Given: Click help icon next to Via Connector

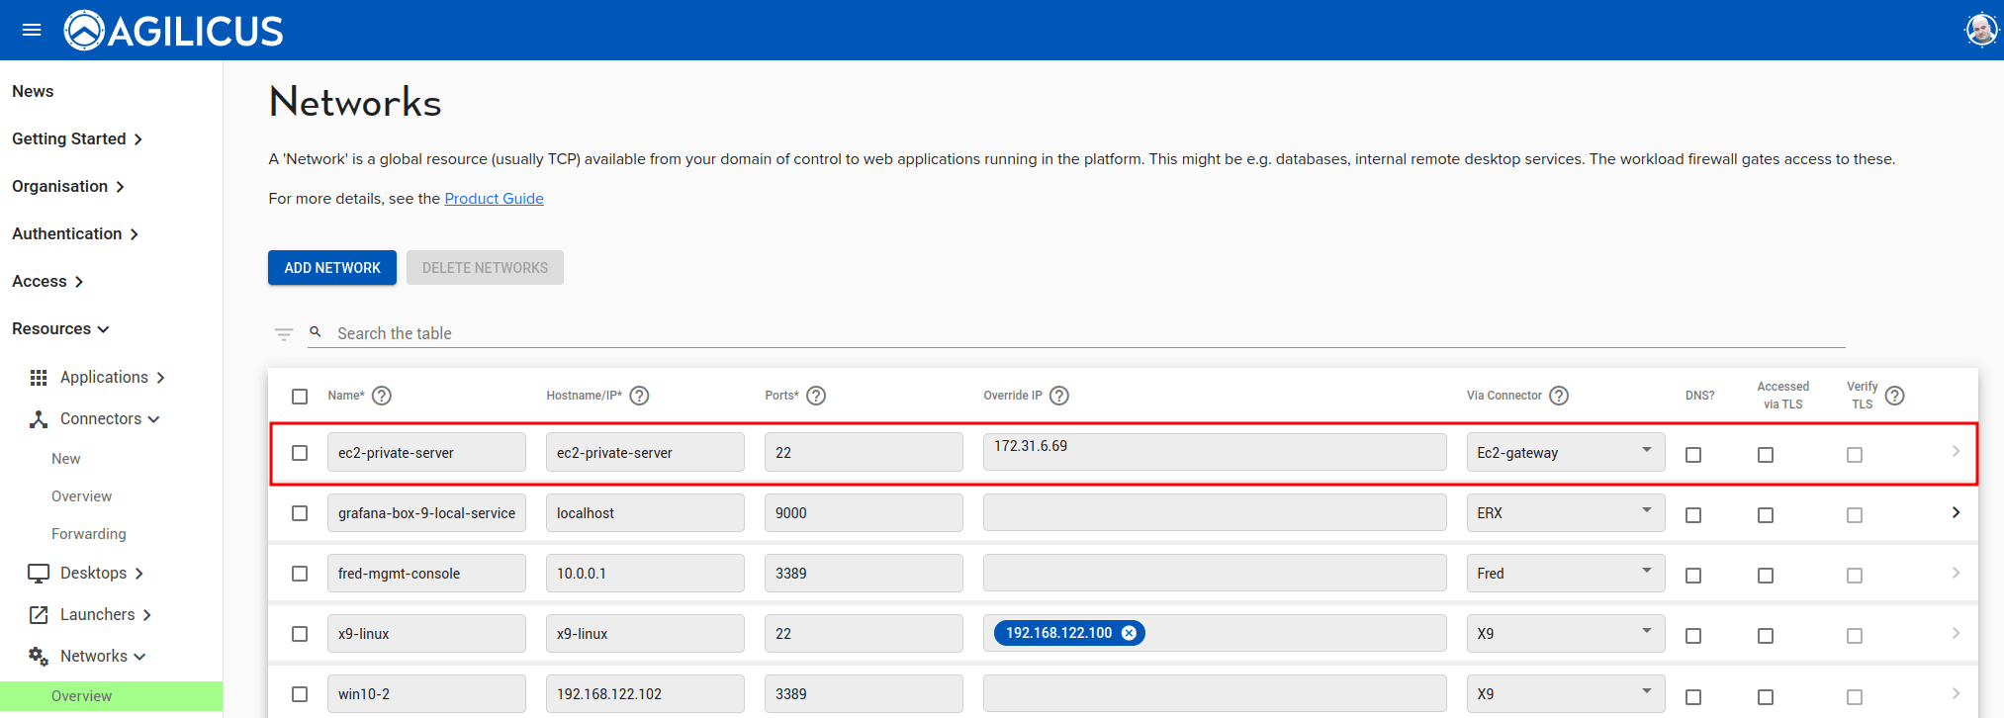Looking at the screenshot, I should tap(1559, 396).
